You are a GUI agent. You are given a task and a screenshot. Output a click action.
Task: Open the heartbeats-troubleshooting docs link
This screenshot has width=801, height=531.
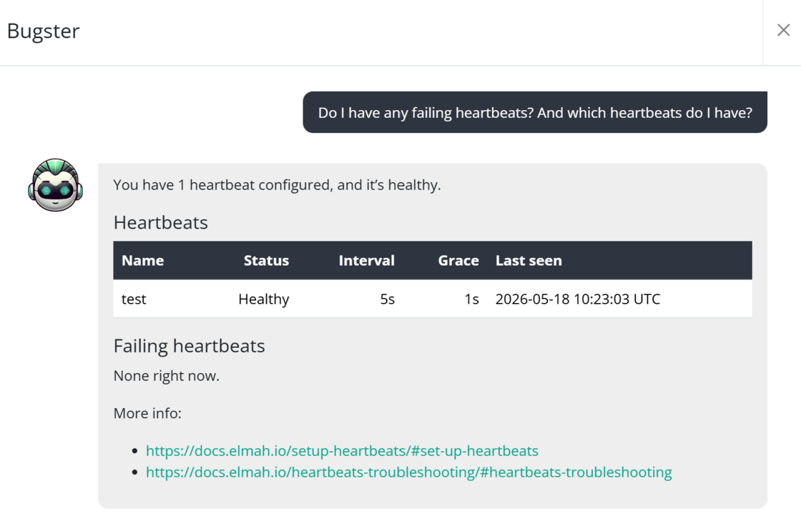(x=408, y=472)
